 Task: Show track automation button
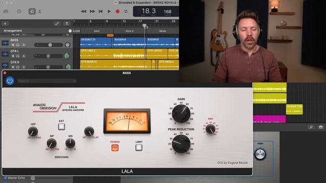57,24
